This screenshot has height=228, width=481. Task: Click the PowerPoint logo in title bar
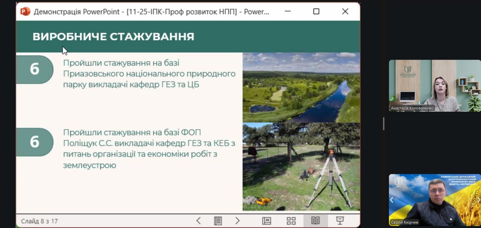25,11
